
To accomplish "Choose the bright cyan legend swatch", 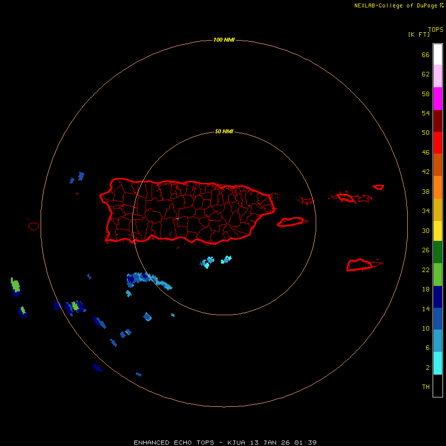I will pos(438,363).
